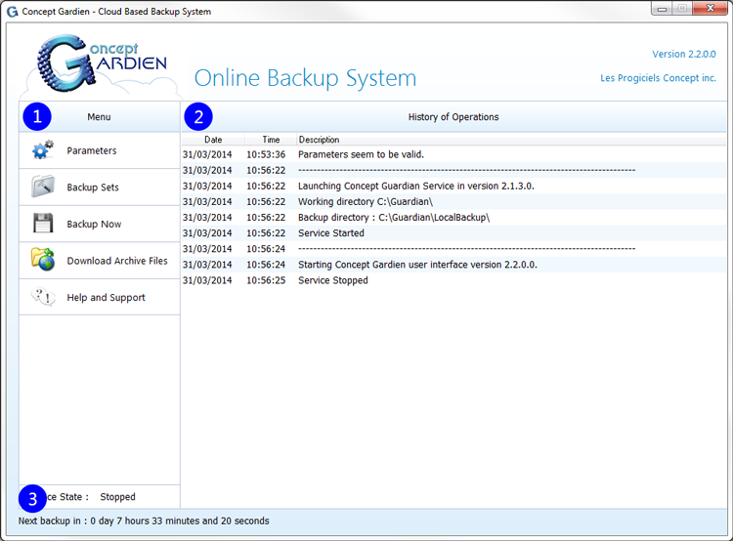This screenshot has width=733, height=541.
Task: Open Les Progiciels Concept inc. link
Action: coord(658,78)
